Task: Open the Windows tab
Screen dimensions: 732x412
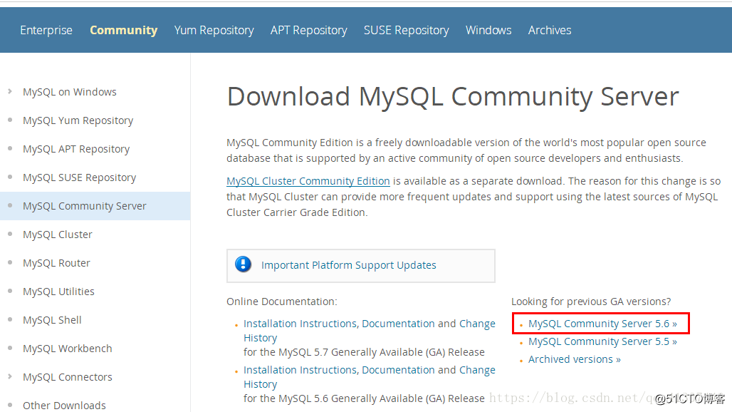Action: pyautogui.click(x=488, y=31)
